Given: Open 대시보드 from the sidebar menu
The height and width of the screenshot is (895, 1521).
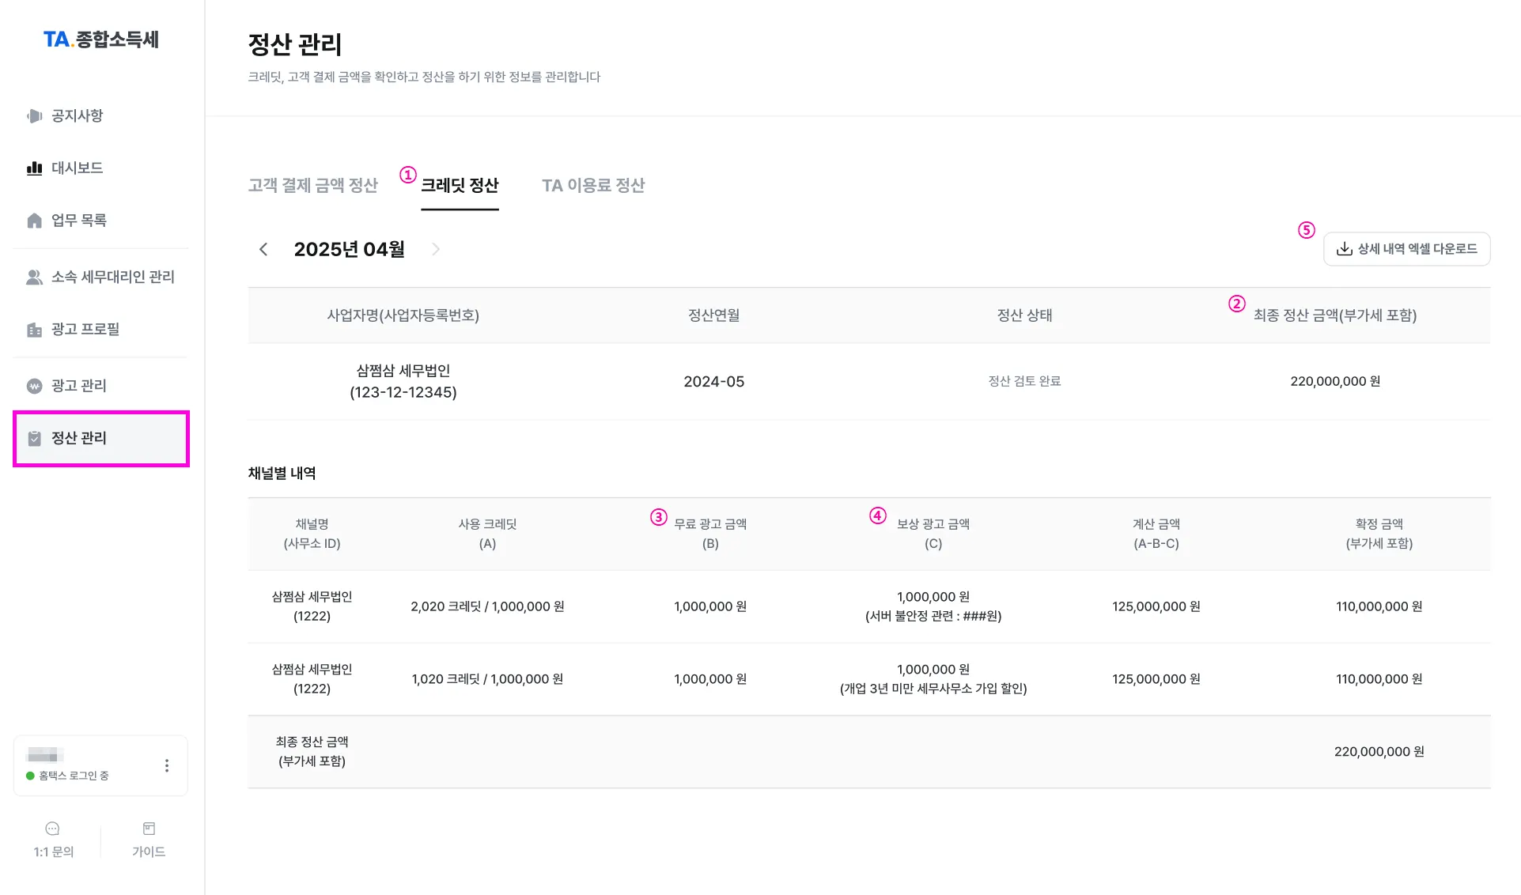Looking at the screenshot, I should pyautogui.click(x=78, y=168).
